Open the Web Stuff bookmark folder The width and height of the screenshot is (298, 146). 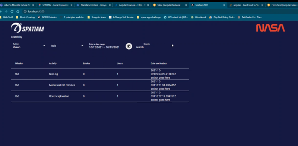pyautogui.click(x=6, y=17)
